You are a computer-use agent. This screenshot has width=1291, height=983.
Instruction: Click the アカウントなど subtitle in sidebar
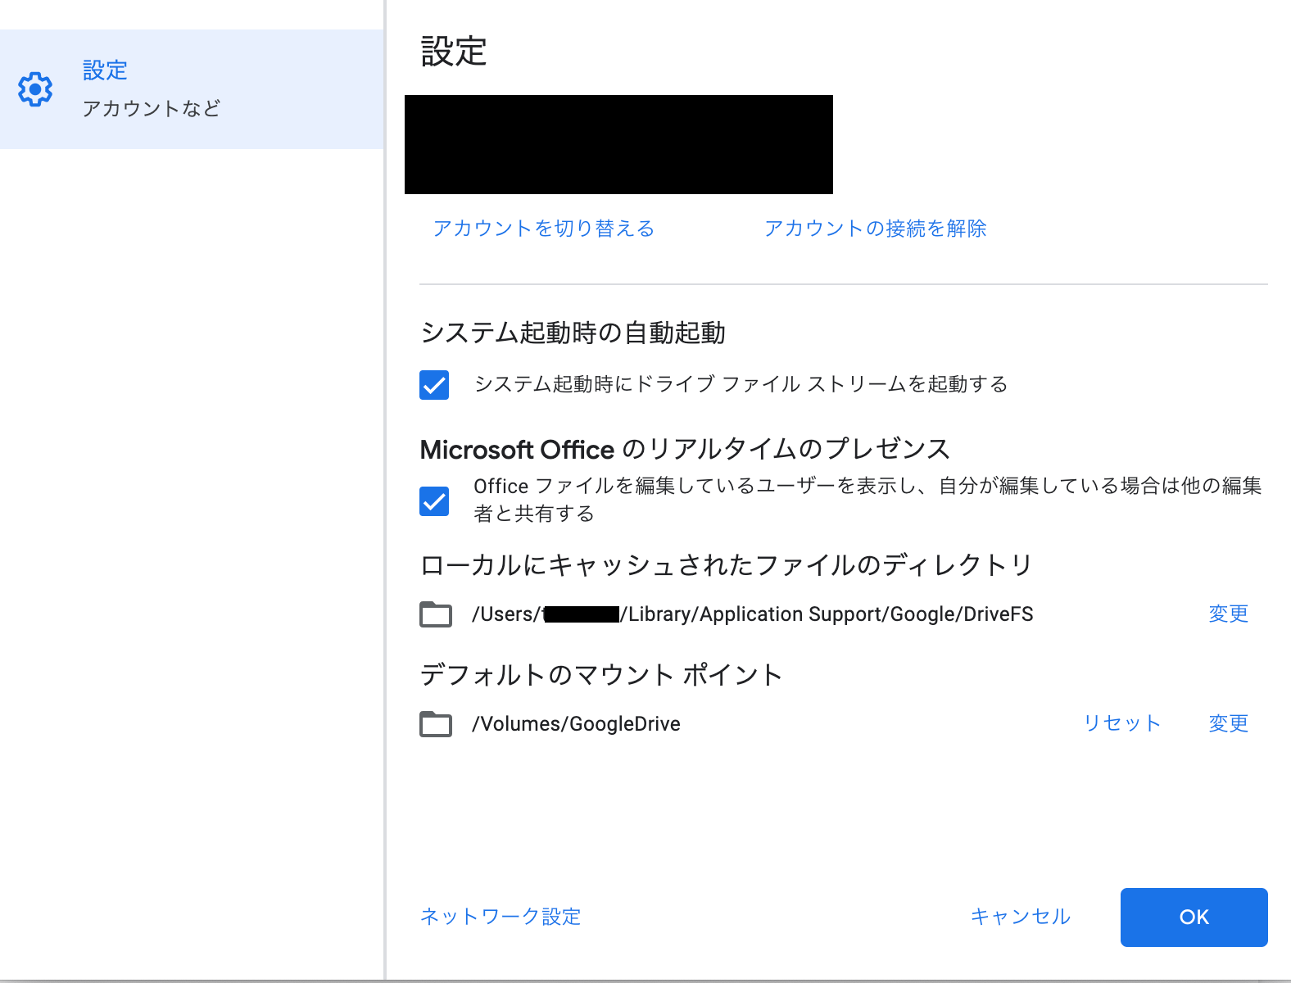click(152, 109)
